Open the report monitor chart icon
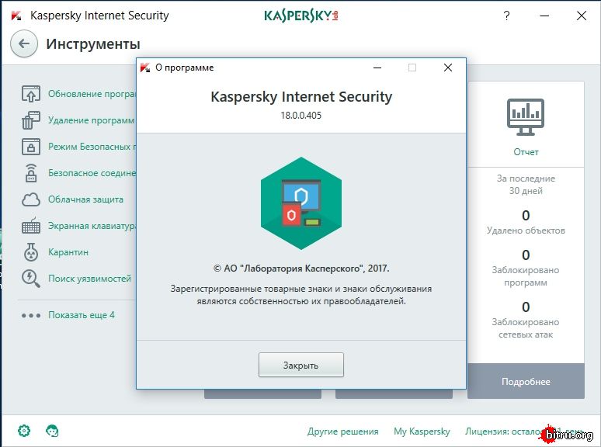This screenshot has height=447, width=601. 526,117
